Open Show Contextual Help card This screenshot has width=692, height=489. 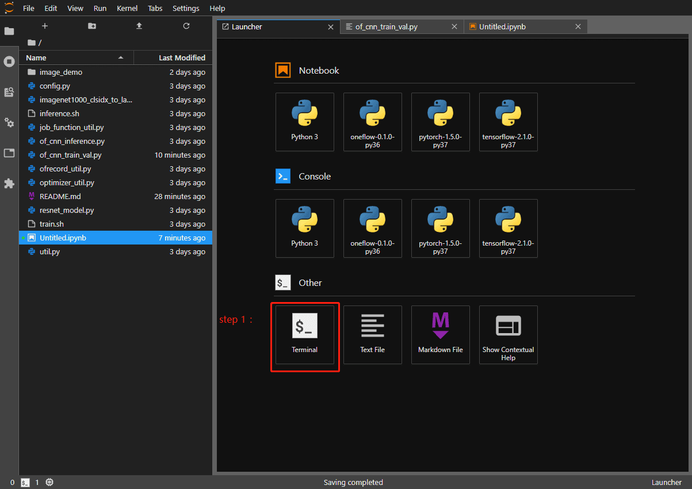(x=508, y=334)
